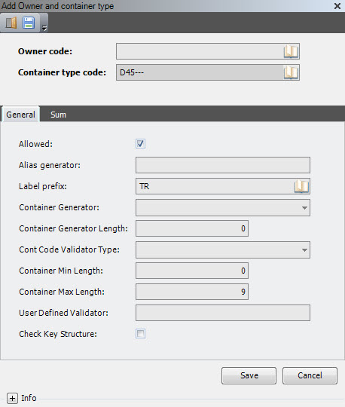Viewport: 345px width, 407px height.
Task: Click the floppy disk save icon
Action: pos(29,23)
